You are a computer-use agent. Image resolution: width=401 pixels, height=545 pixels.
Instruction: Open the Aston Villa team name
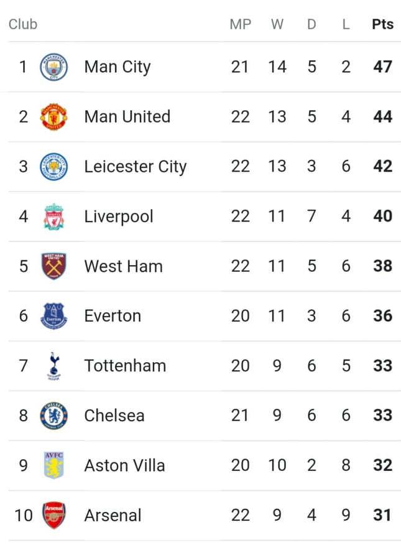click(x=124, y=466)
